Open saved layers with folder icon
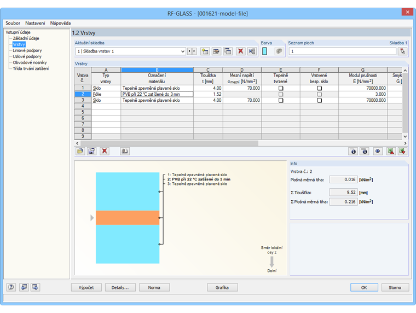 [x=80, y=151]
